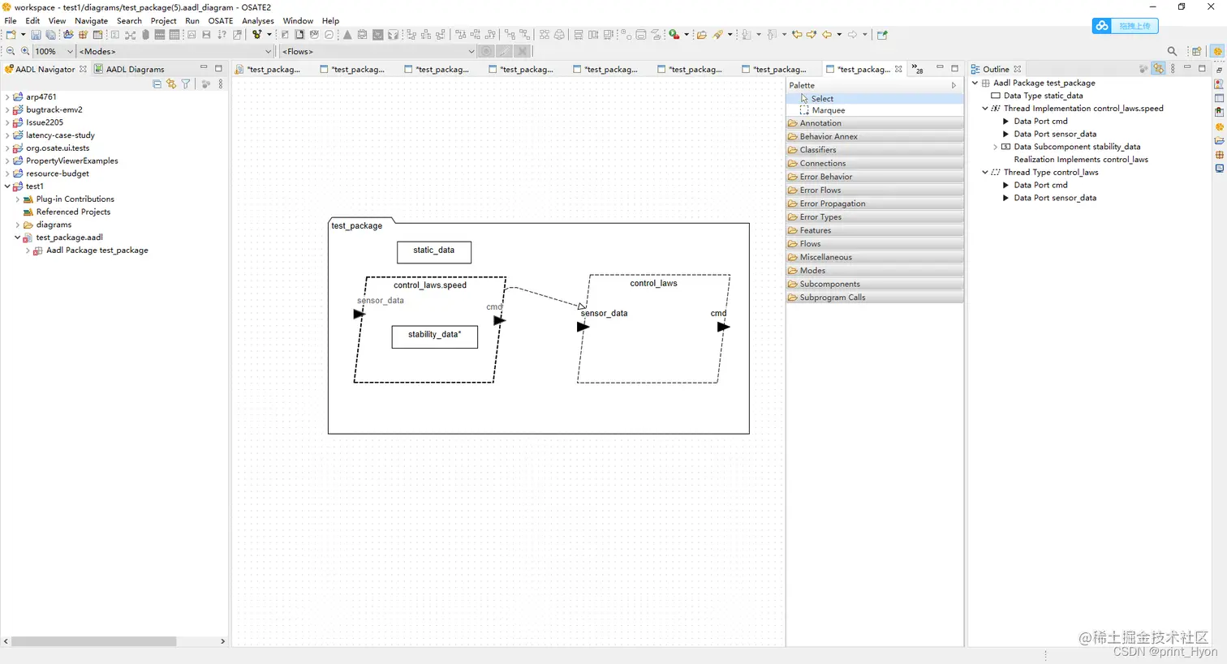Activate the Select tool in Palette
The image size is (1227, 664).
[875, 98]
